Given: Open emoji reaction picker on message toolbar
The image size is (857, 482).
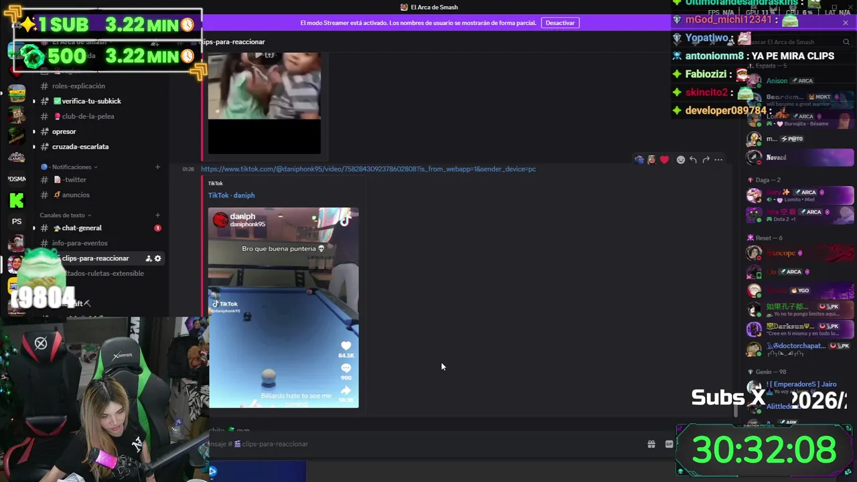Looking at the screenshot, I should tap(680, 159).
